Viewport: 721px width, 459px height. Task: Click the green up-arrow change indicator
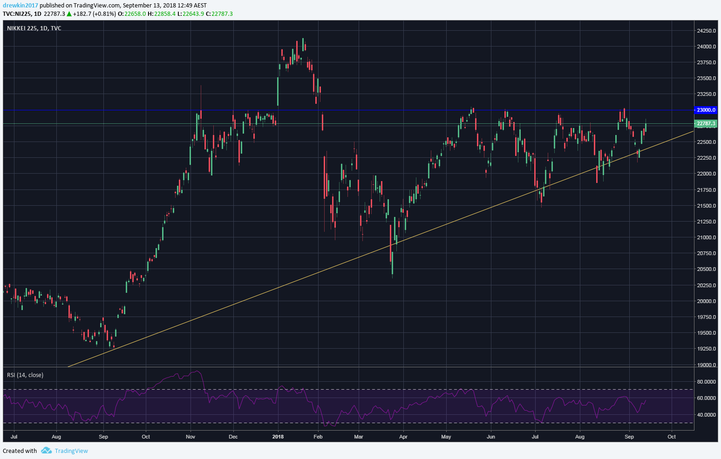pyautogui.click(x=69, y=14)
